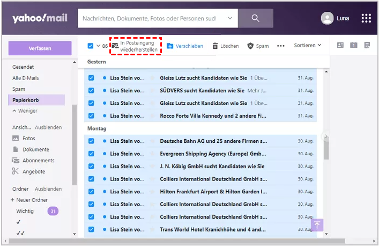Open the Alle E-Mails folder
Screen dimensions: 379x246
pos(25,78)
